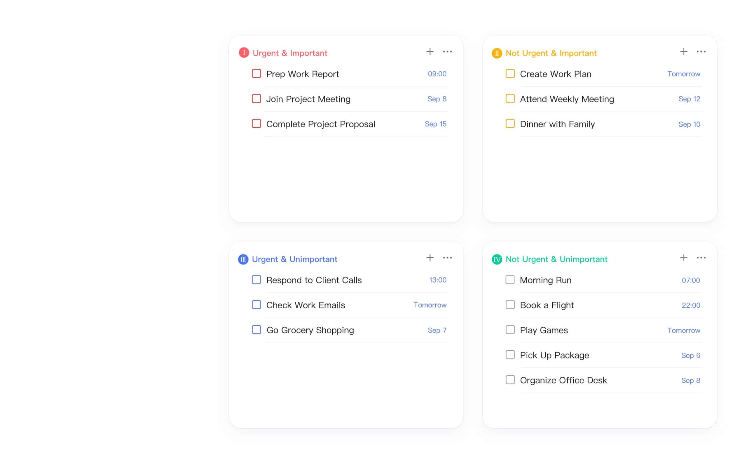Mark Join Project Meeting as done
This screenshot has width=747, height=464.
point(256,99)
